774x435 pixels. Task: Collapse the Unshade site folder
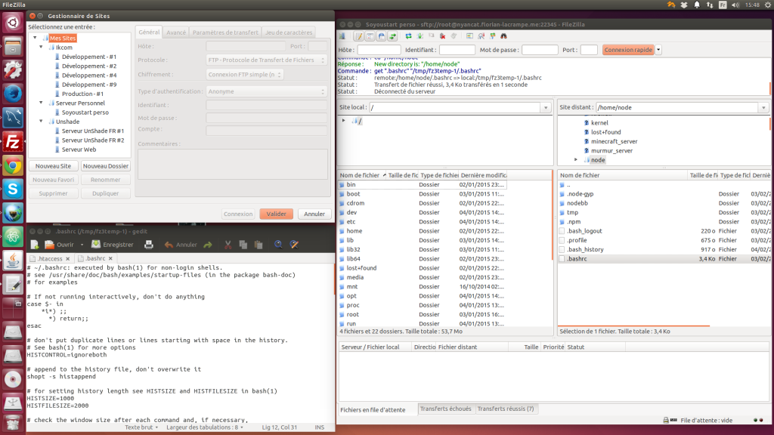[x=41, y=121]
